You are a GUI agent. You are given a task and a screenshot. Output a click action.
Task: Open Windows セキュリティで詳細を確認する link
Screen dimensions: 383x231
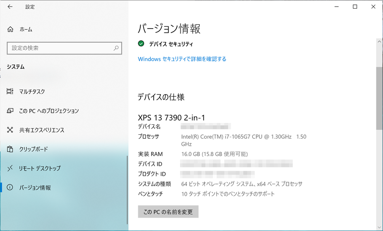tap(182, 59)
